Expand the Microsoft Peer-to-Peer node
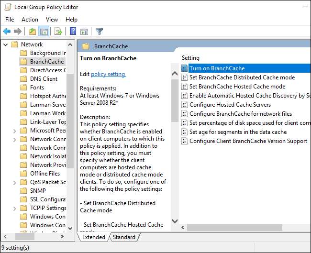This screenshot has width=311, height=253. [x=13, y=131]
